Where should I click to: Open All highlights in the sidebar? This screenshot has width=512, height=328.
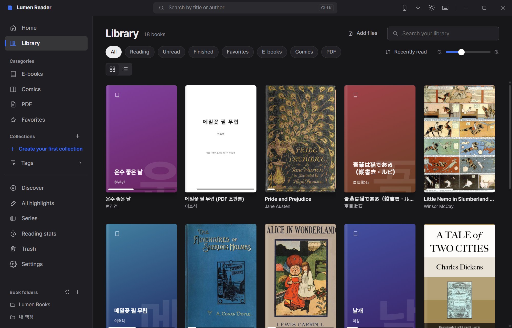click(x=46, y=203)
